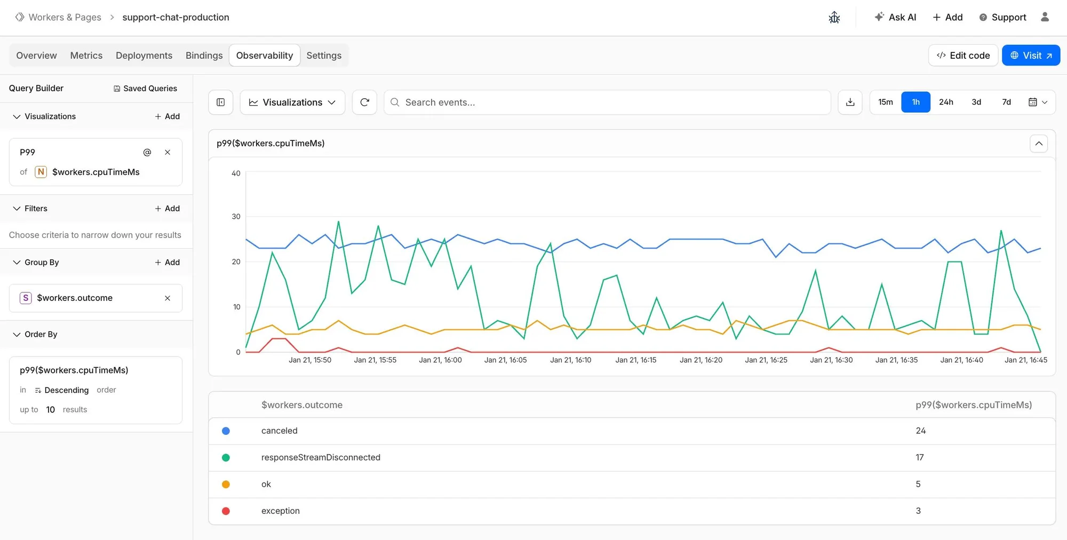Switch to the Overview tab
This screenshot has height=540, width=1067.
(36, 55)
